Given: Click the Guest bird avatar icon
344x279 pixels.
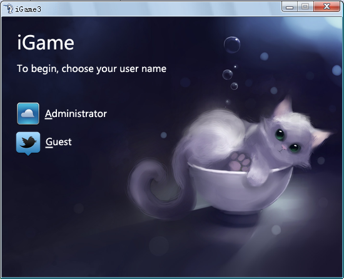Looking at the screenshot, I should (28, 143).
